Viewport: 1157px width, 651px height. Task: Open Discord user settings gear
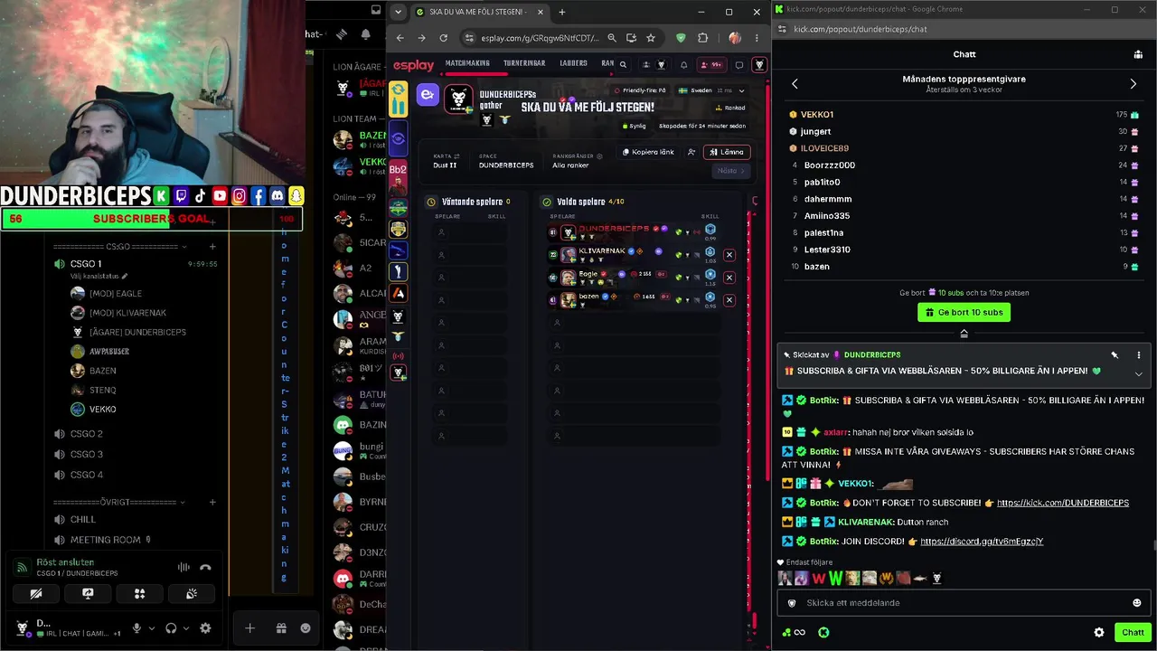(205, 628)
